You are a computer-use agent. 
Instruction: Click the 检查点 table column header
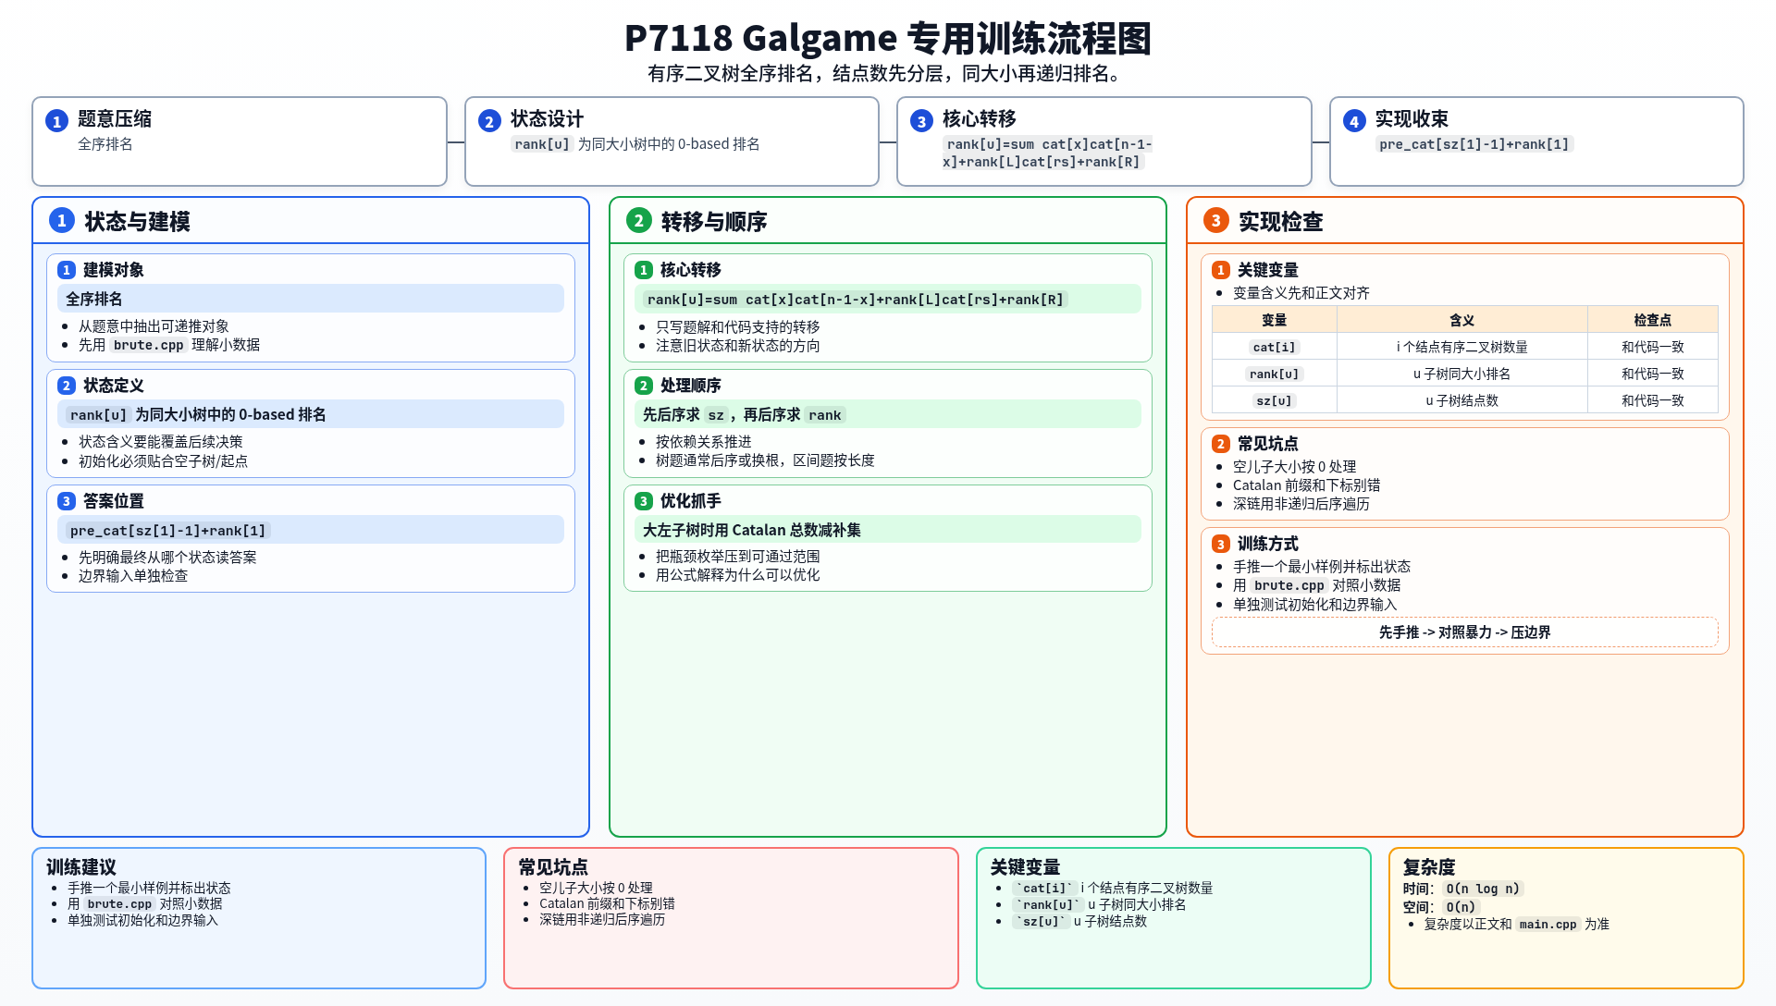pyautogui.click(x=1653, y=320)
